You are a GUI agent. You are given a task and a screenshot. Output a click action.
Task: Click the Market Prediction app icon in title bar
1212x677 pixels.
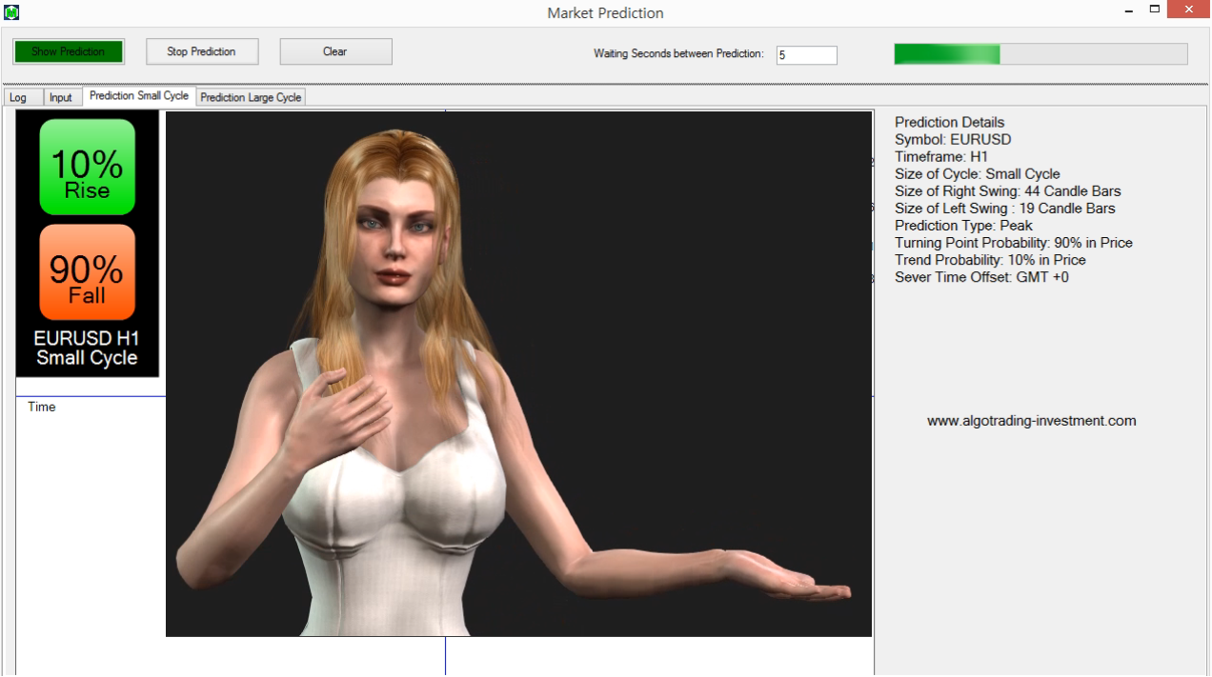(11, 12)
